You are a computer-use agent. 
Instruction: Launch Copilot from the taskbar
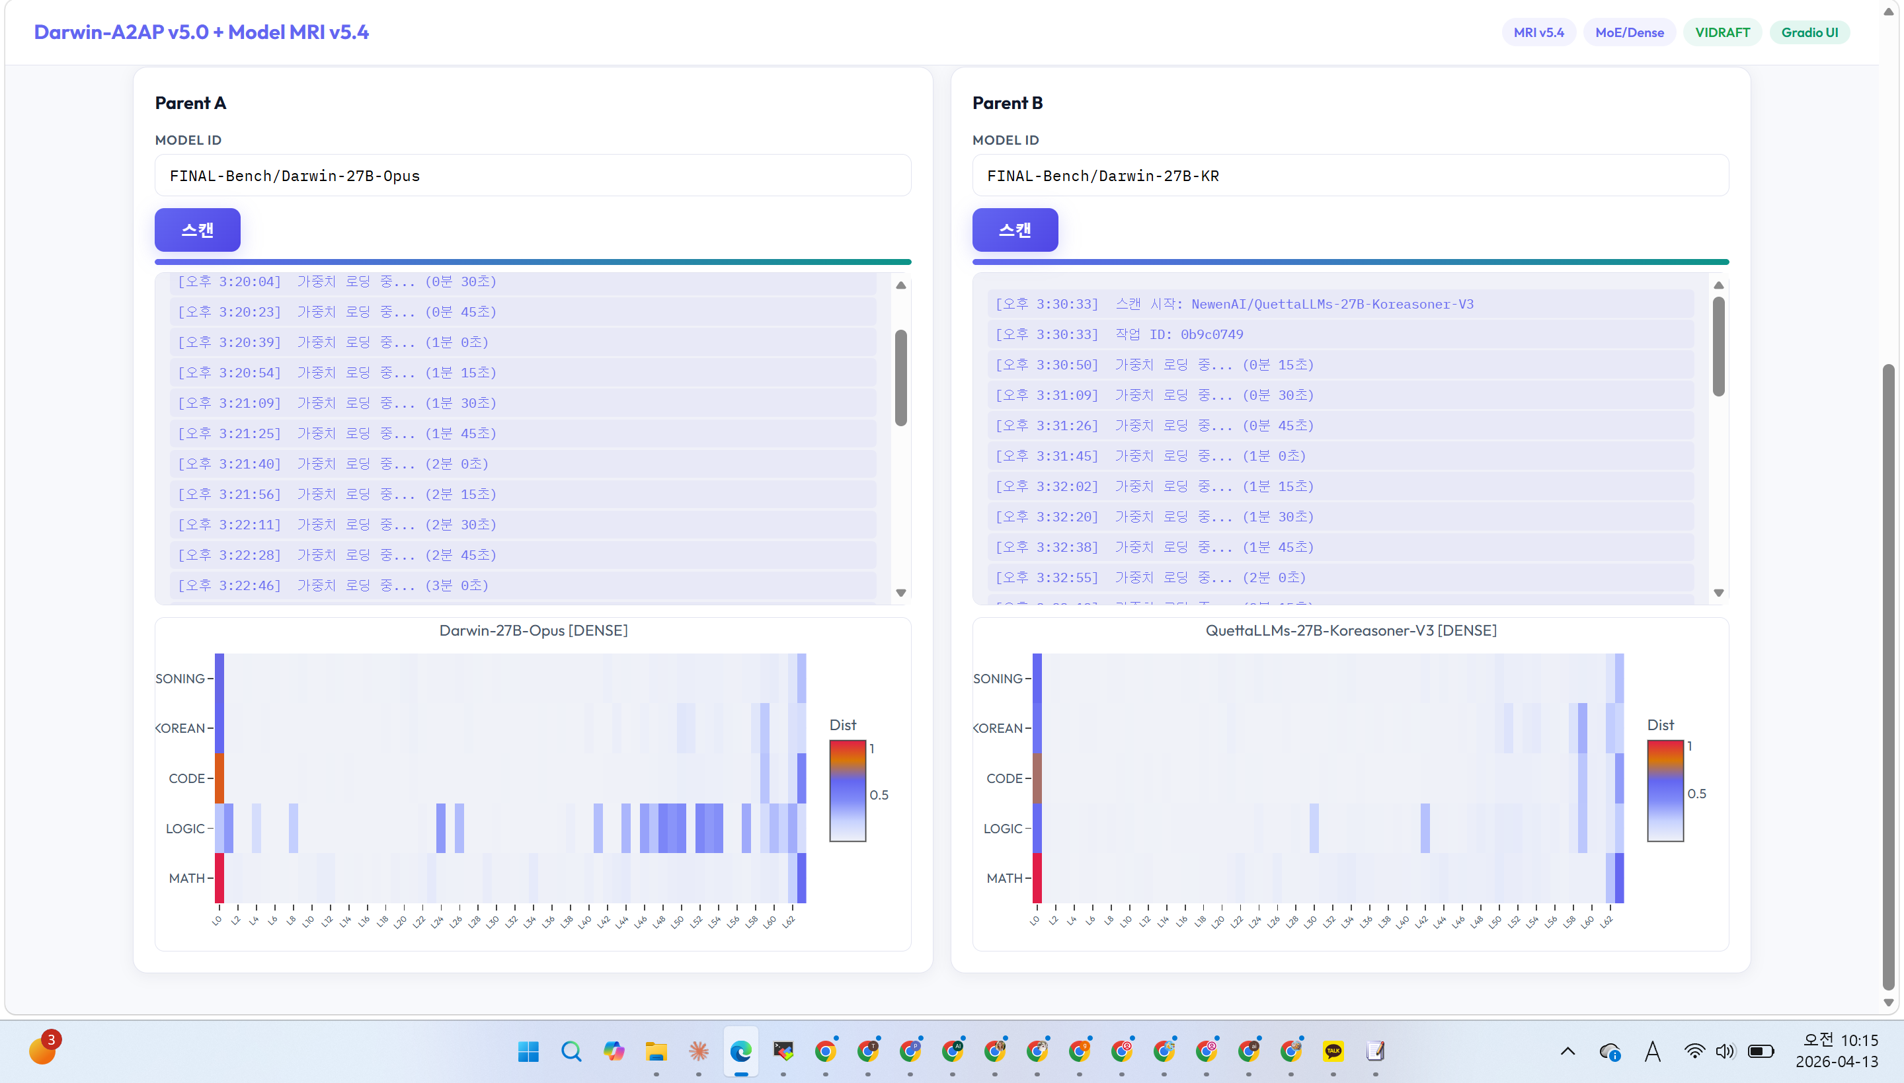613,1051
